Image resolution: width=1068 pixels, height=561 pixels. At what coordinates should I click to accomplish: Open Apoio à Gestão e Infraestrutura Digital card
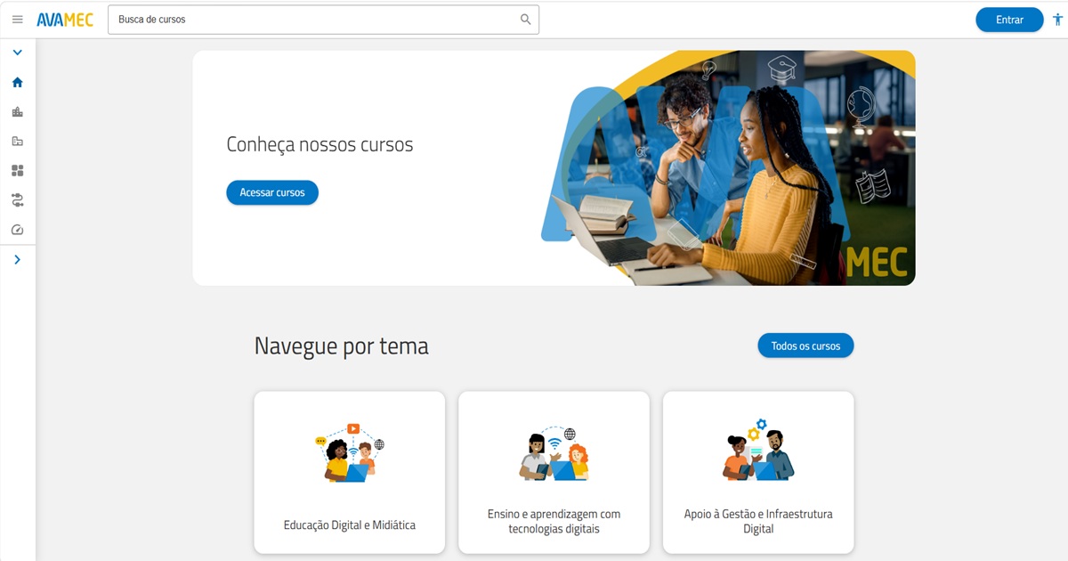click(758, 473)
